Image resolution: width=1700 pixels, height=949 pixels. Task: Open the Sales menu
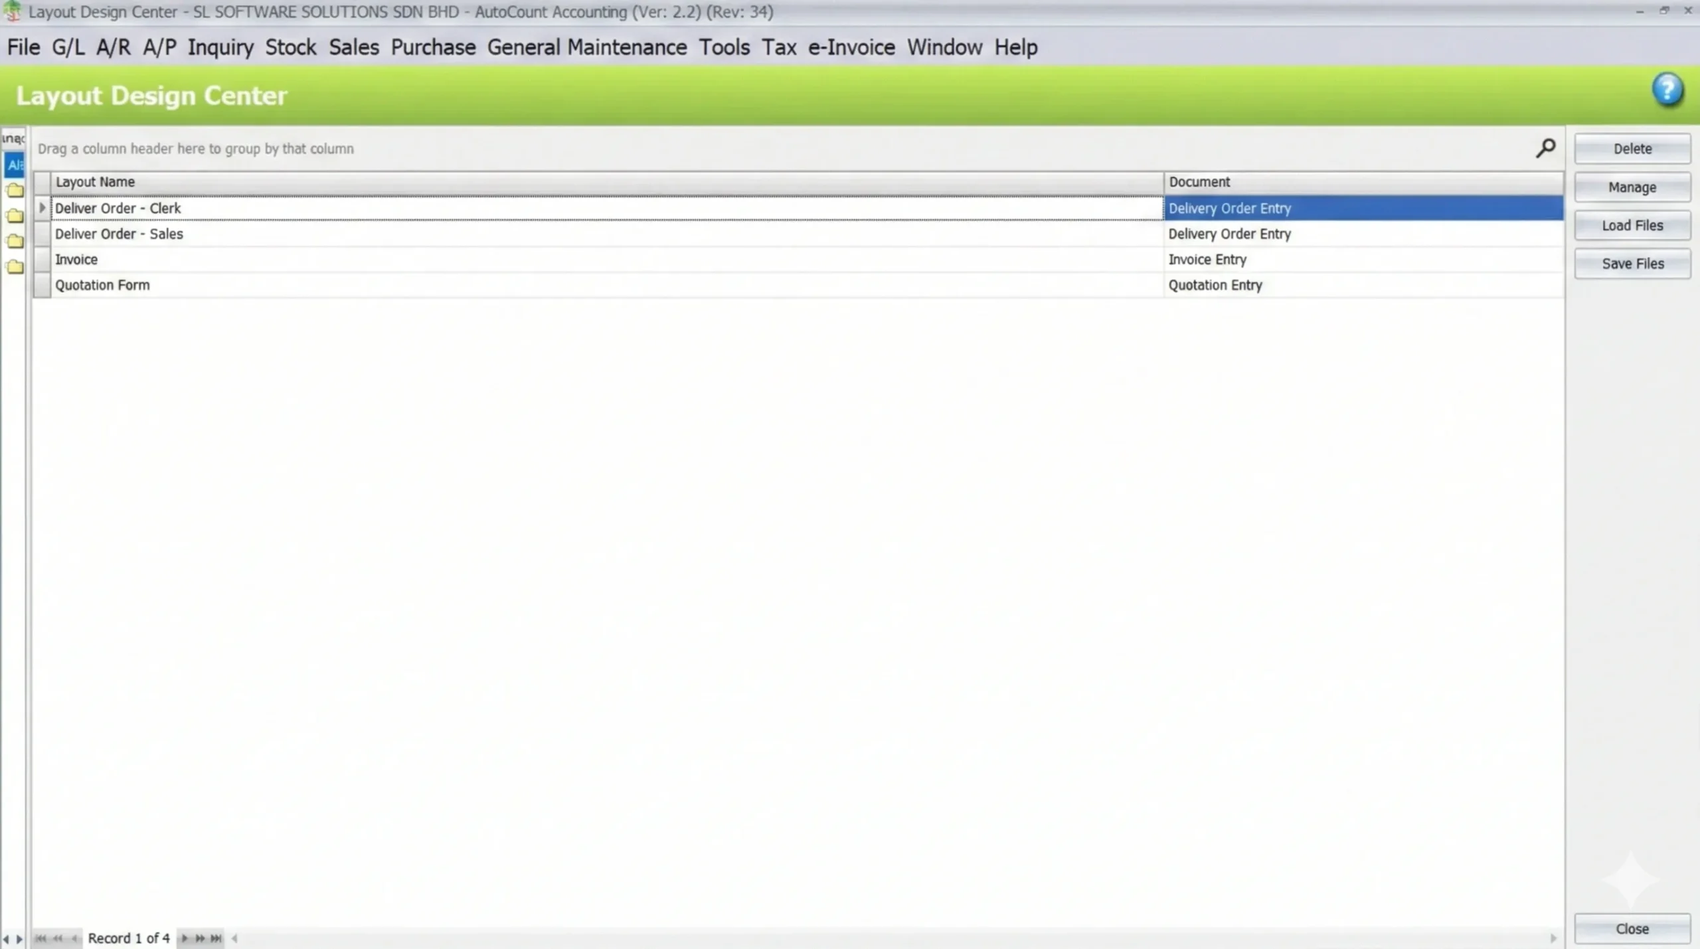click(353, 47)
